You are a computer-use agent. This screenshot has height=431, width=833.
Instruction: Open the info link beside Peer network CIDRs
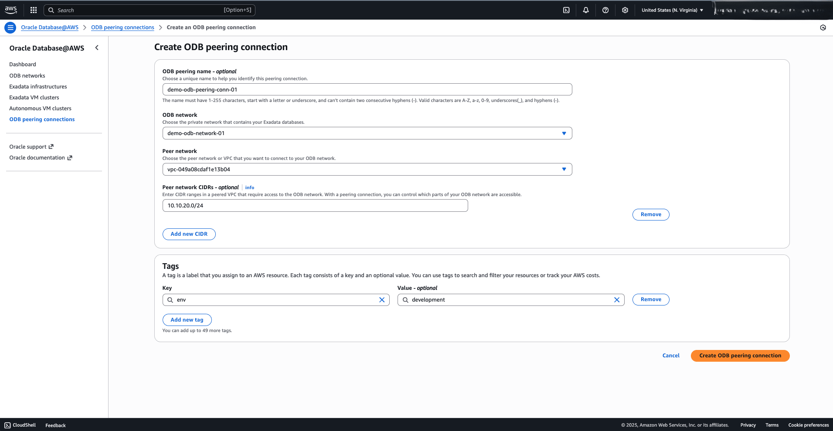click(x=249, y=187)
